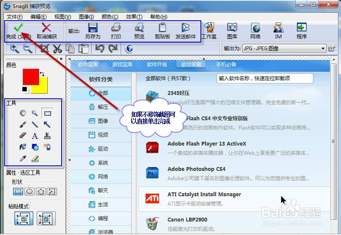Image resolution: width=341 pixels, height=235 pixels.
Task: Click the copy pages icon
Action: [x=70, y=49]
